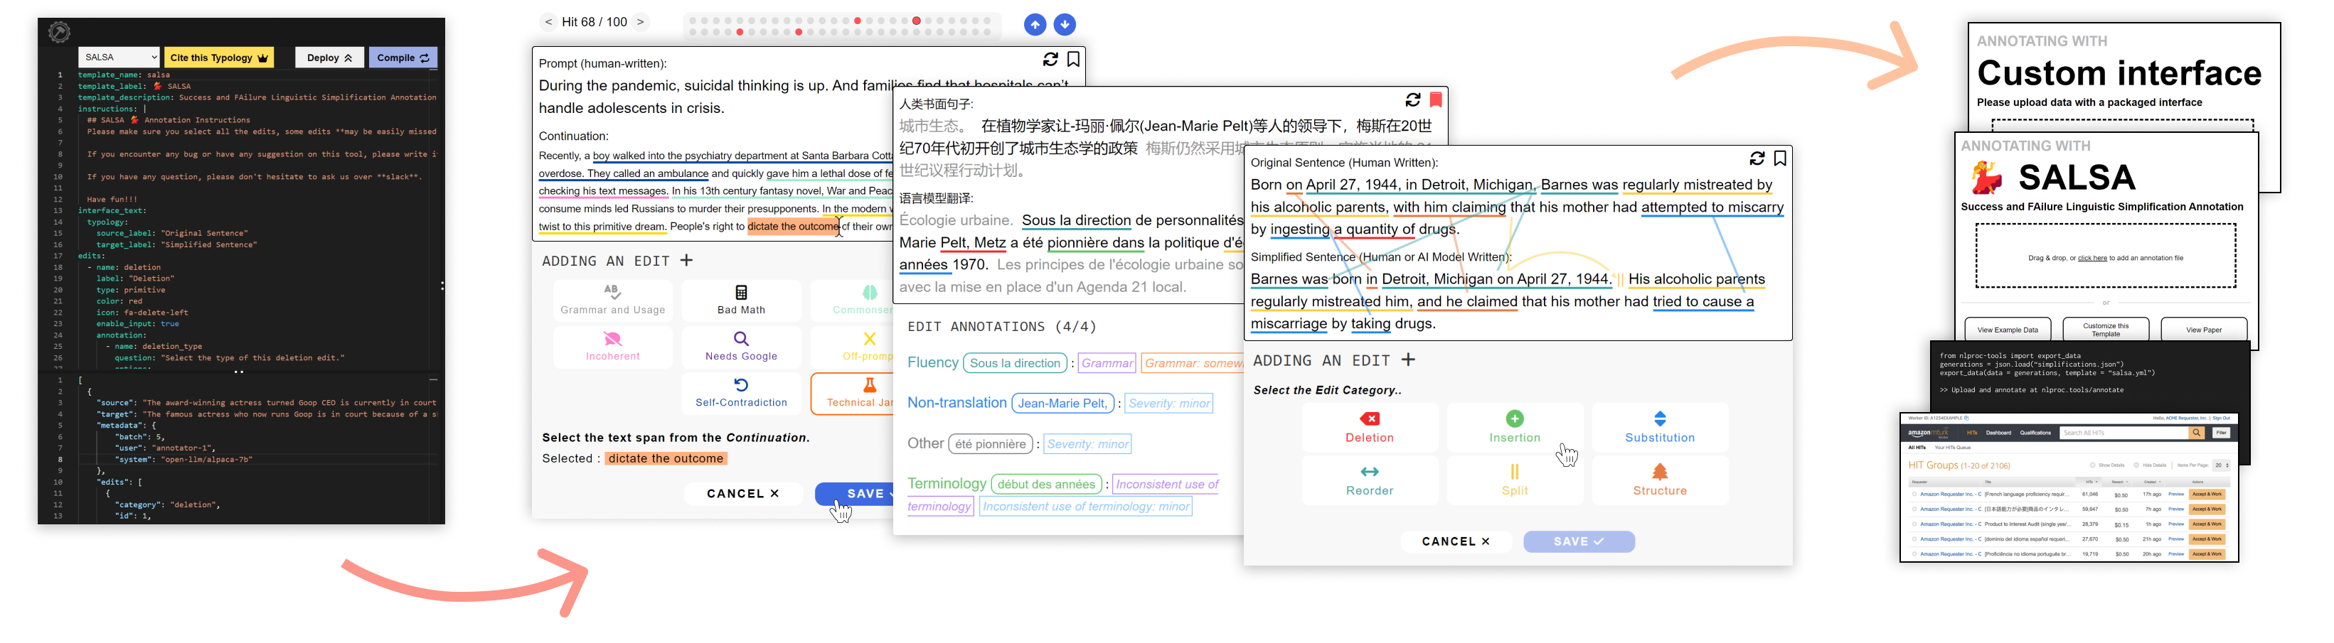
Task: Select Technical Jargon category
Action: click(x=853, y=393)
